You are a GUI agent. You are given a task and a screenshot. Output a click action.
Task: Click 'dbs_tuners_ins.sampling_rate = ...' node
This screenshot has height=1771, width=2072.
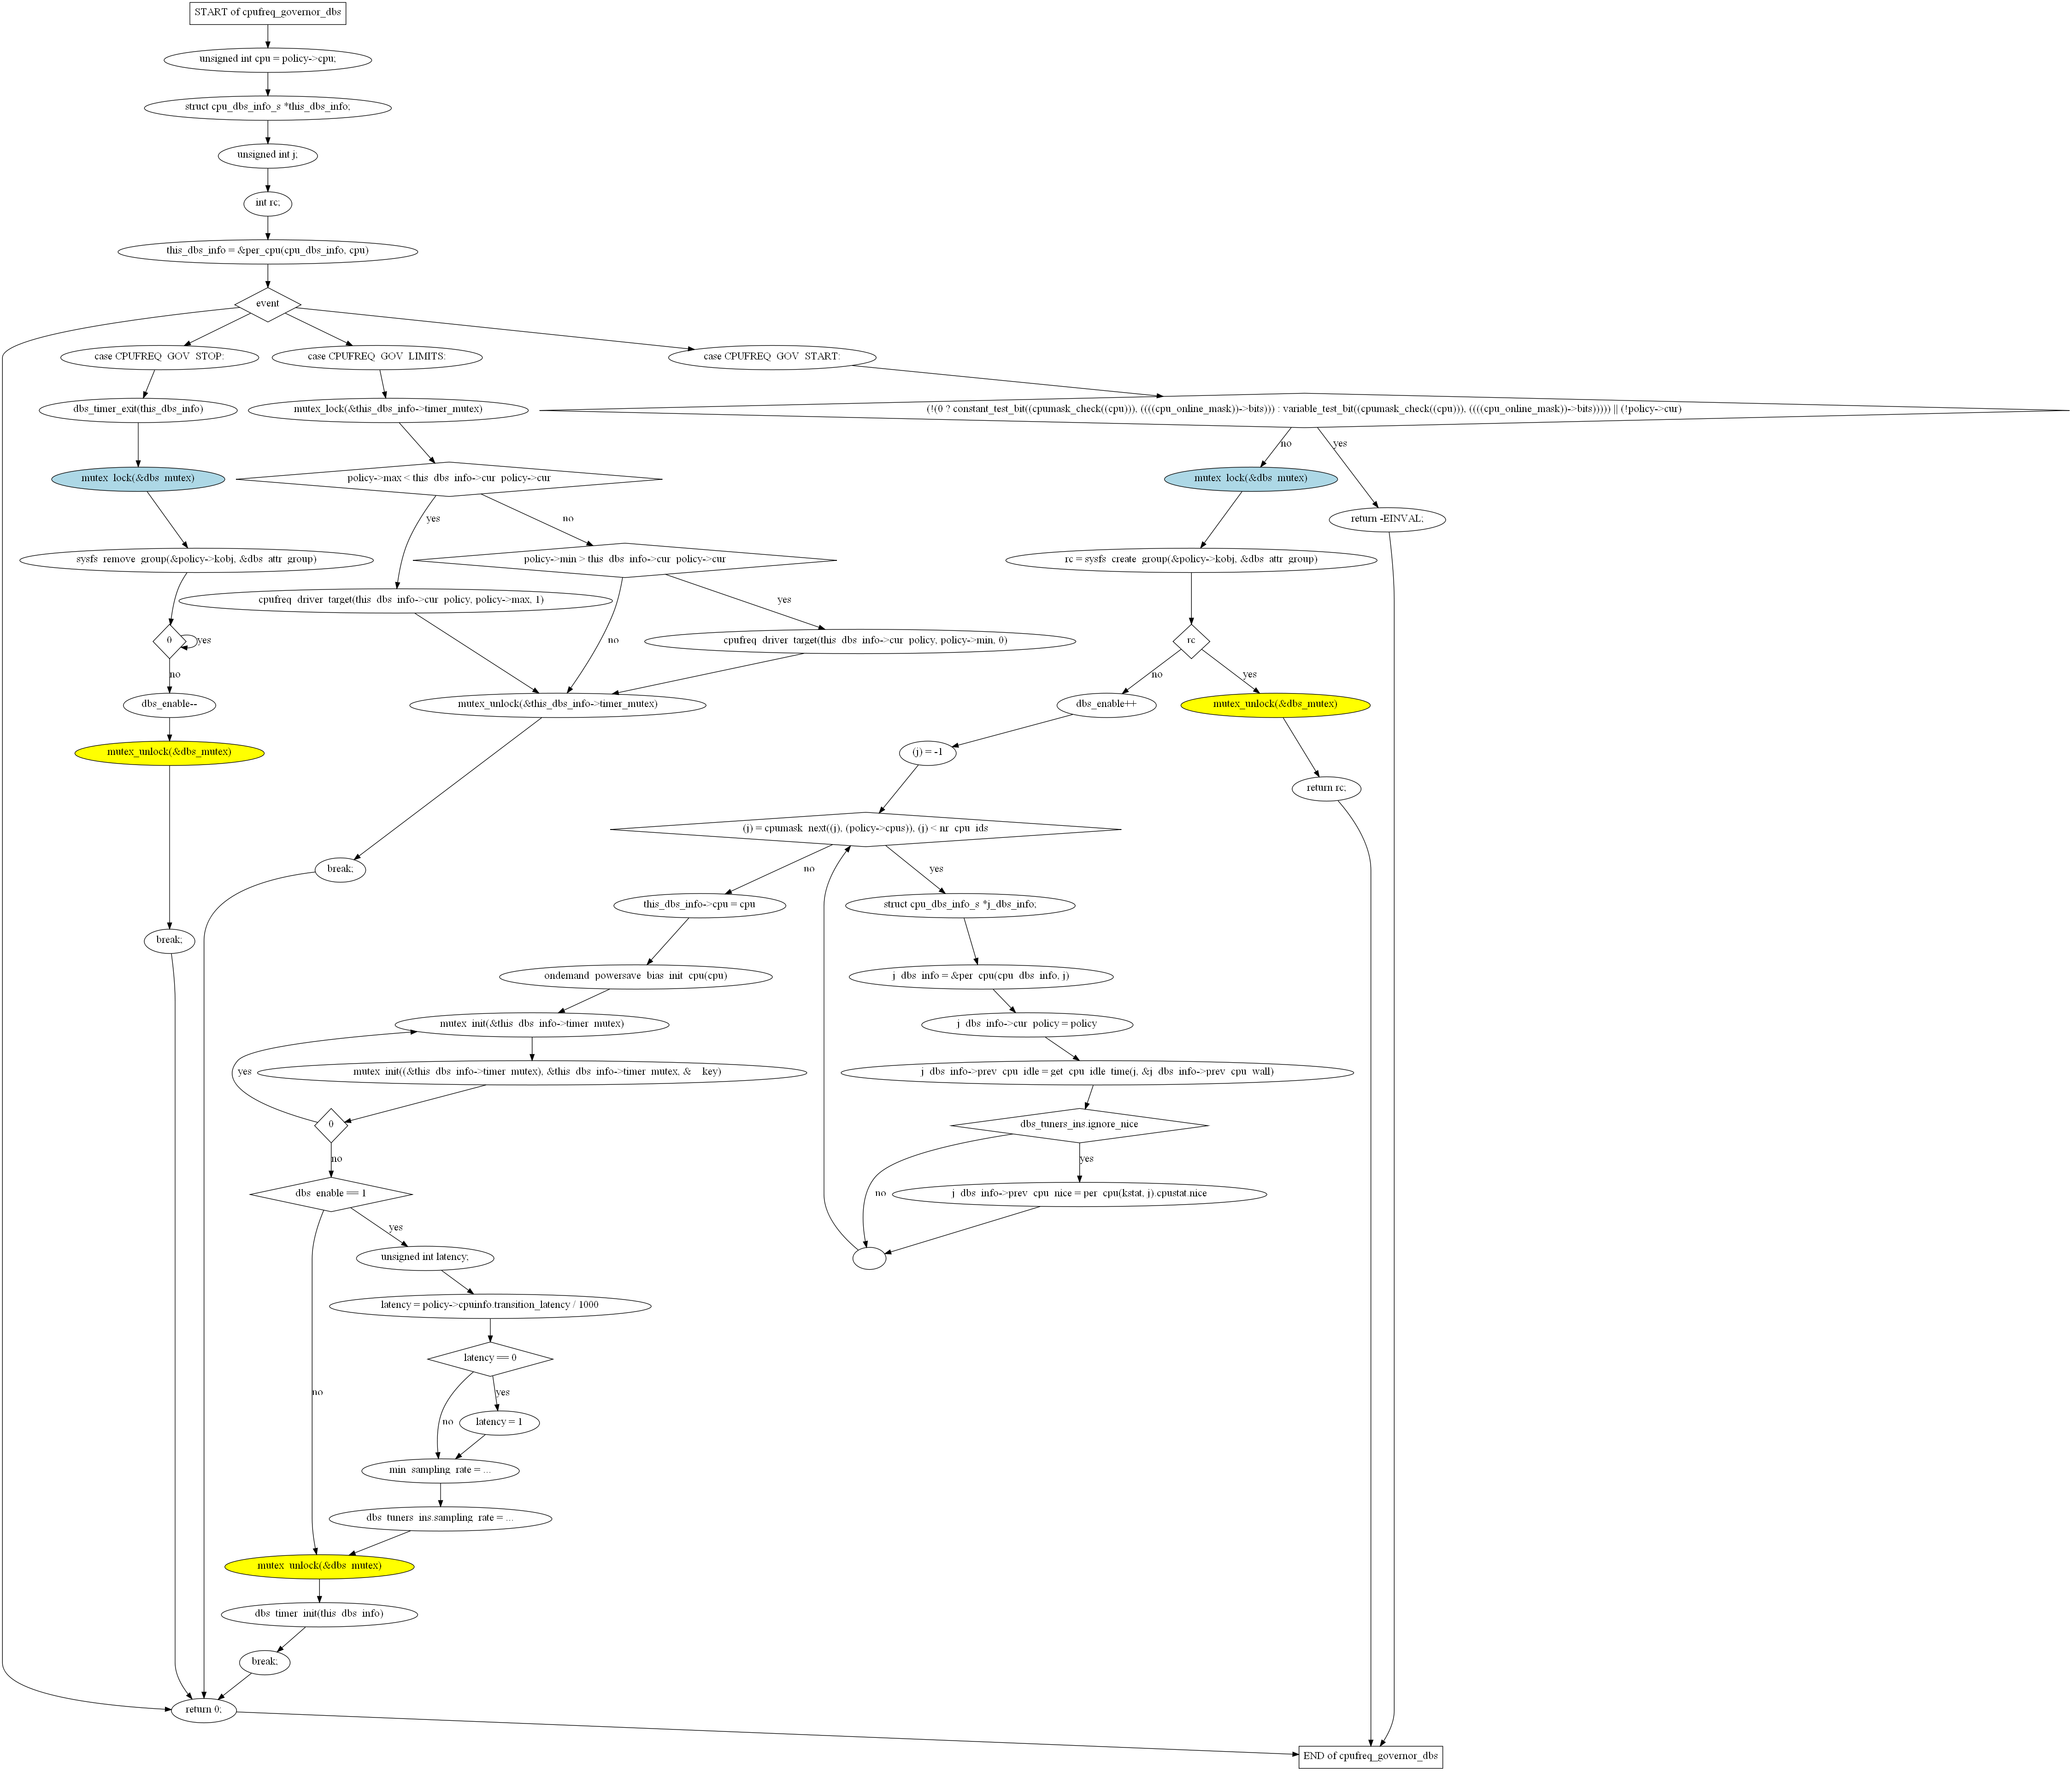pyautogui.click(x=440, y=1520)
